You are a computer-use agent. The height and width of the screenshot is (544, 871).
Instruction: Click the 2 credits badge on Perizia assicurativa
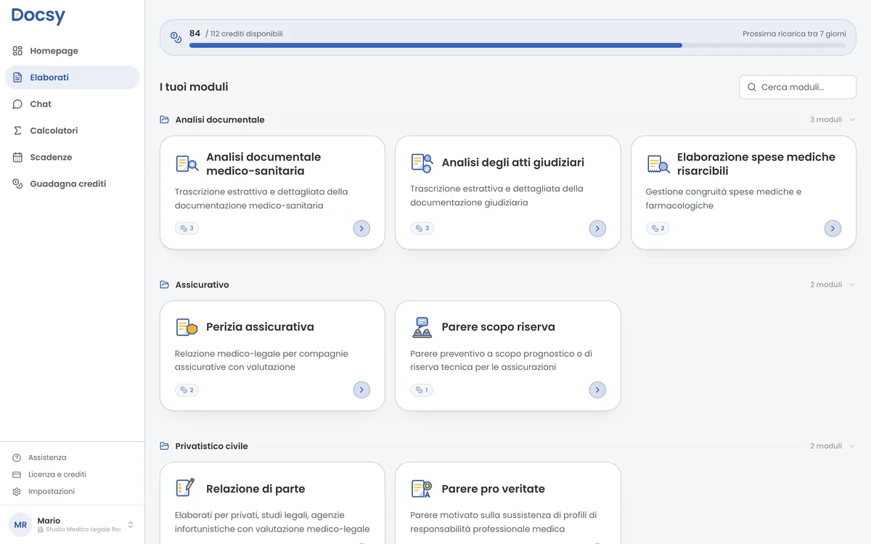point(187,390)
